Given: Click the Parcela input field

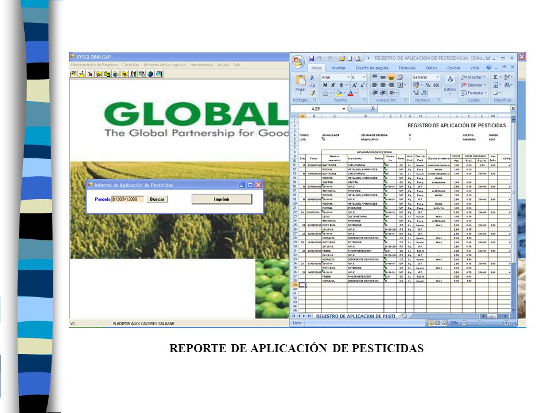Looking at the screenshot, I should coord(127,199).
